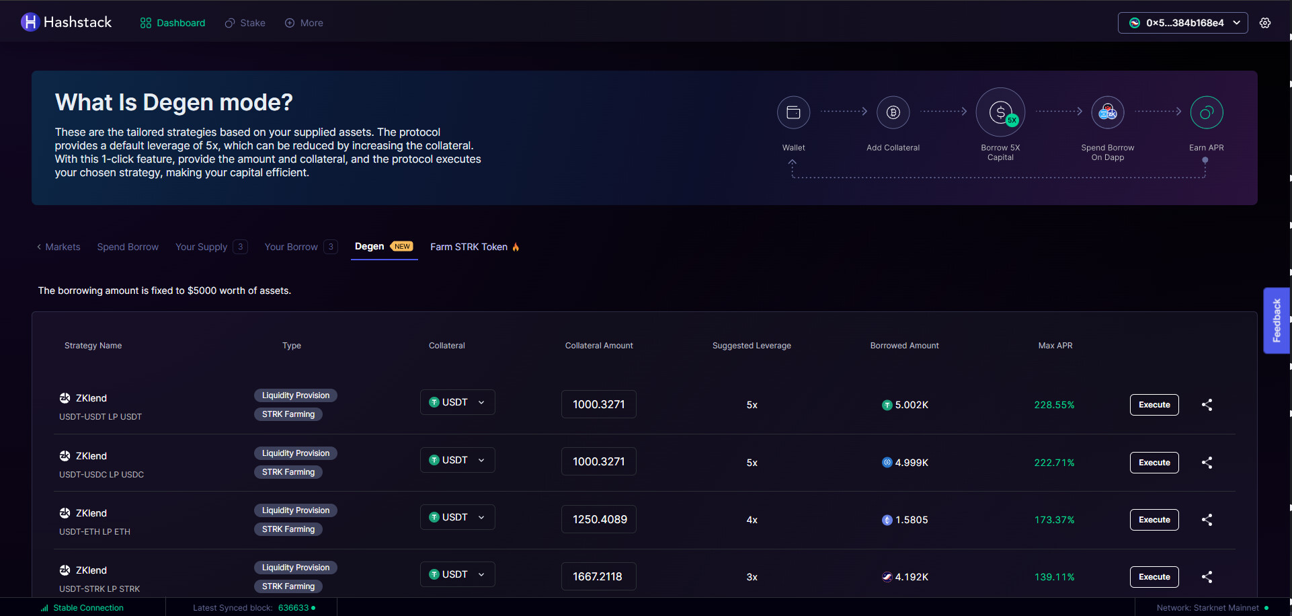Viewport: 1292px width, 616px height.
Task: Click the wallet avatar icon
Action: click(x=1135, y=23)
